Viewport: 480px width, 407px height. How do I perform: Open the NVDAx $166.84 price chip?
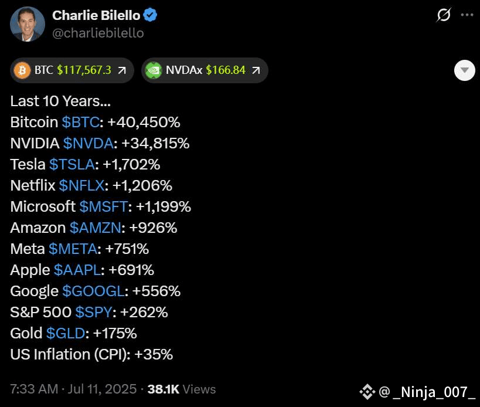205,70
